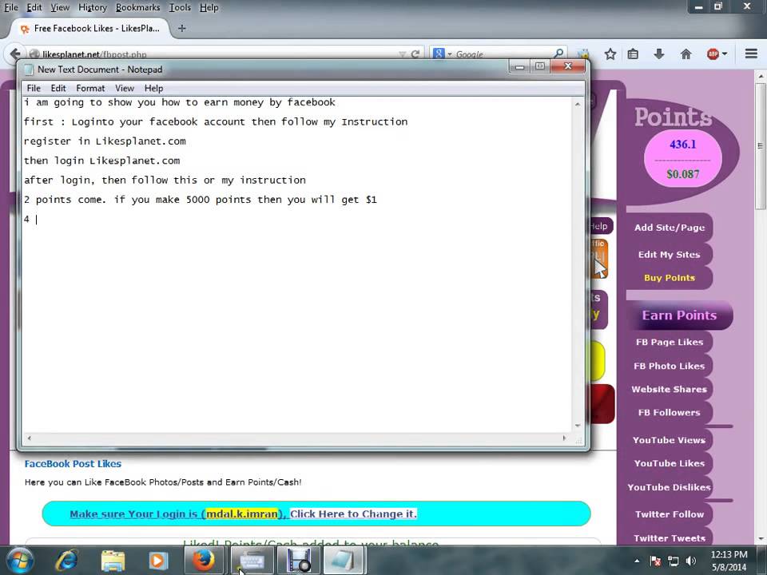Click points value 436.1

click(x=682, y=145)
